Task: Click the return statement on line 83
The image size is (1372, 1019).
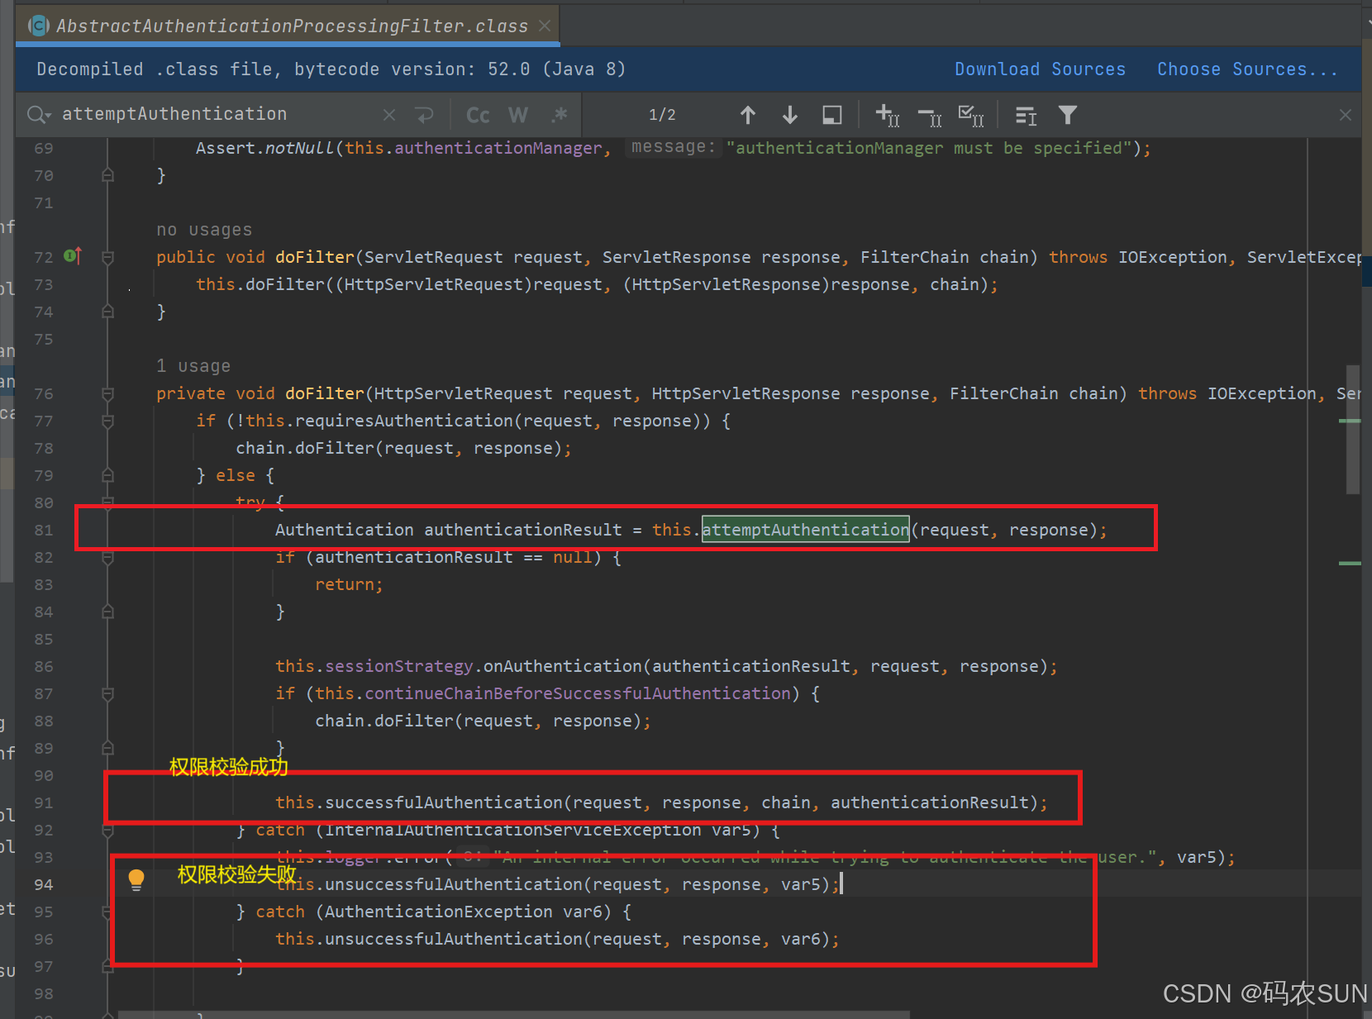Action: point(348,584)
